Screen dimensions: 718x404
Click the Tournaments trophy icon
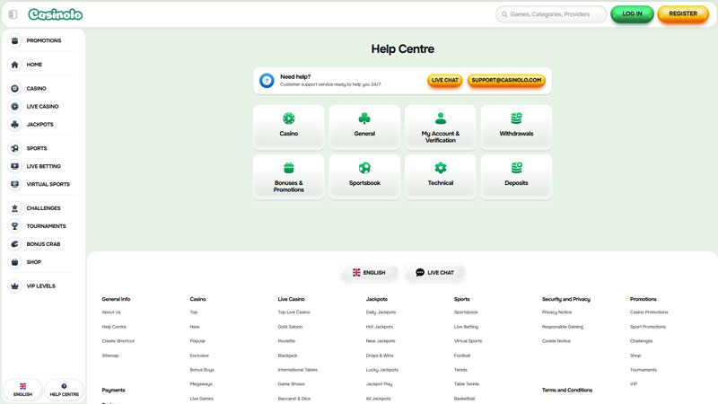coord(14,226)
